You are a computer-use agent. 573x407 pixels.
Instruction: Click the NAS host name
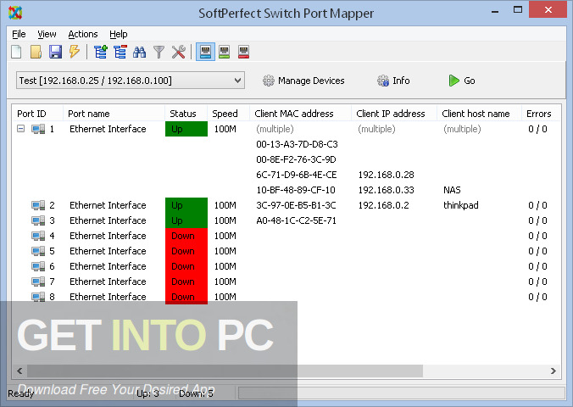click(452, 190)
